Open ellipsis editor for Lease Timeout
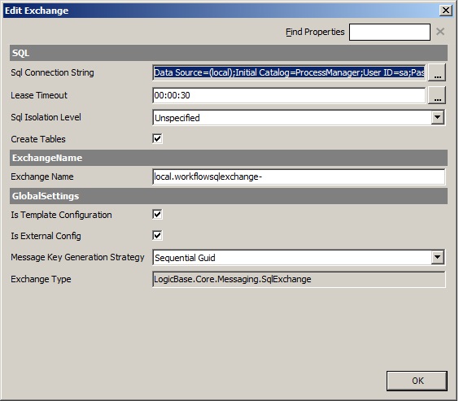 point(437,95)
